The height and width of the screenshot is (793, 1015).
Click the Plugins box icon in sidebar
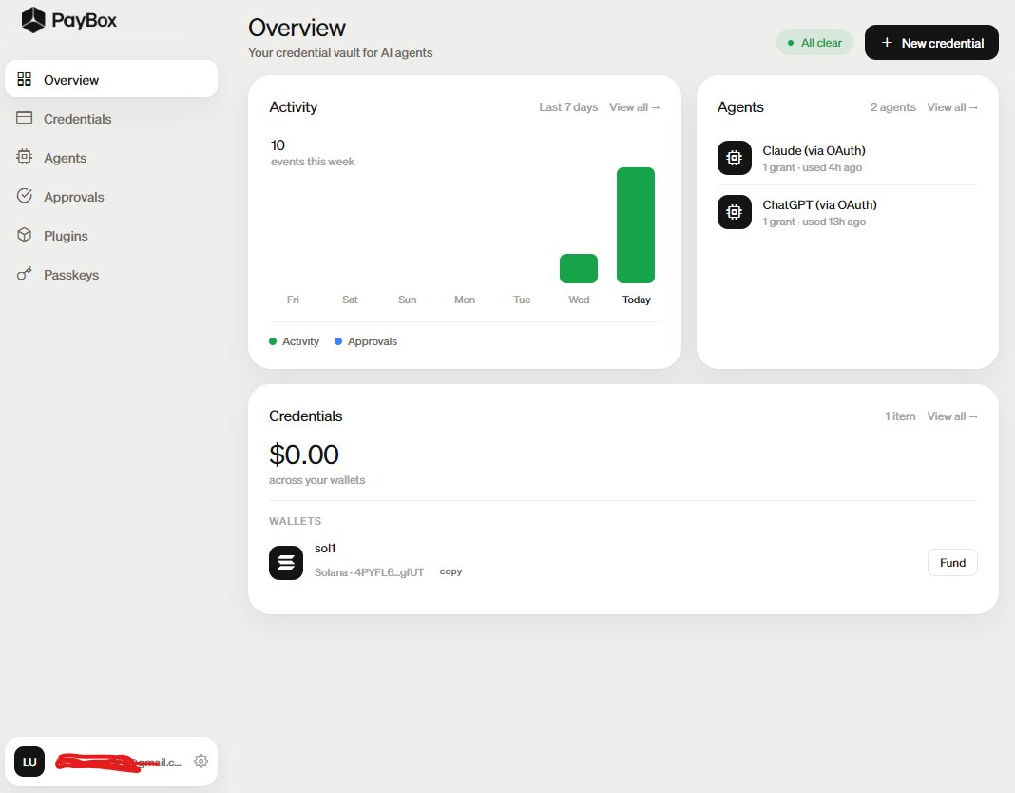pos(25,235)
